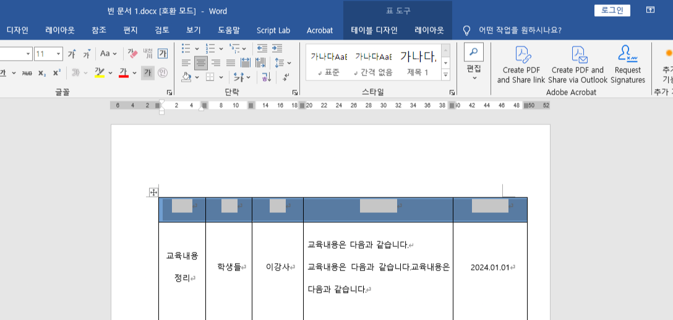Viewport: 673px width, 320px height.
Task: Open font dialog launcher
Action: pos(169,92)
